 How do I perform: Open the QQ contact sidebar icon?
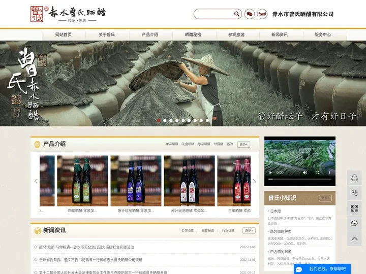point(354,178)
